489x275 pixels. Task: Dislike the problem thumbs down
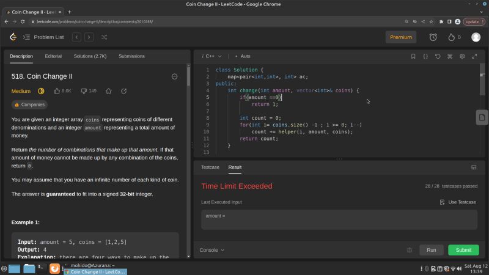[x=84, y=90]
